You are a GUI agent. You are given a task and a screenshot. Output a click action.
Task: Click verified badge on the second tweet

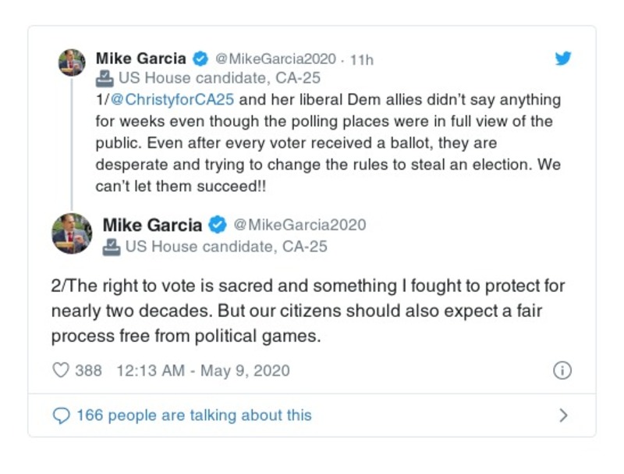click(218, 226)
